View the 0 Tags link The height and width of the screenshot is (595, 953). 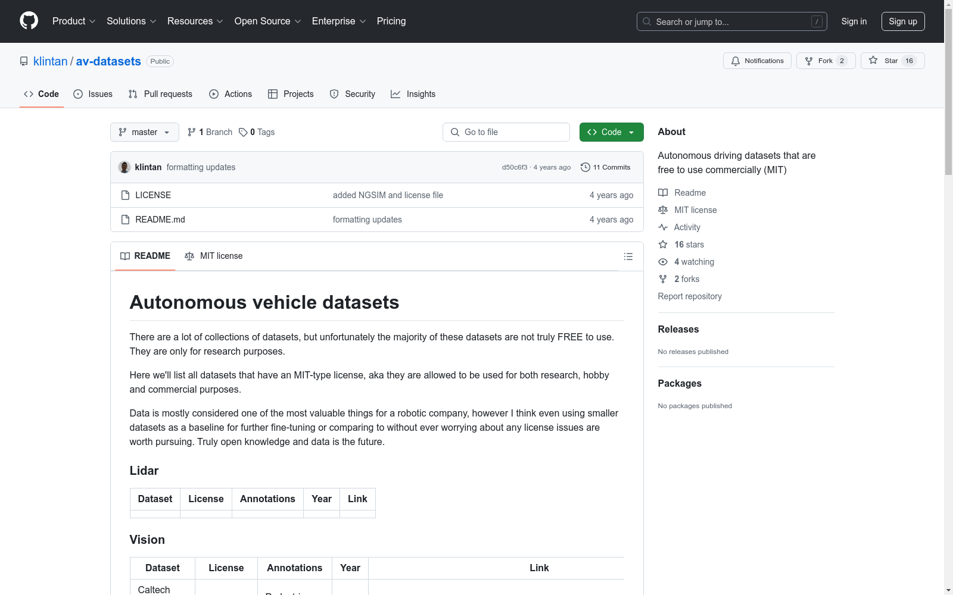click(257, 132)
